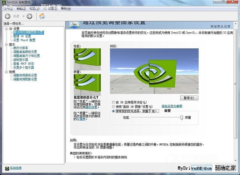Select 使用我的优先选择 radio option
Image resolution: width=240 pixels, height=175 pixels.
(x=113, y=111)
